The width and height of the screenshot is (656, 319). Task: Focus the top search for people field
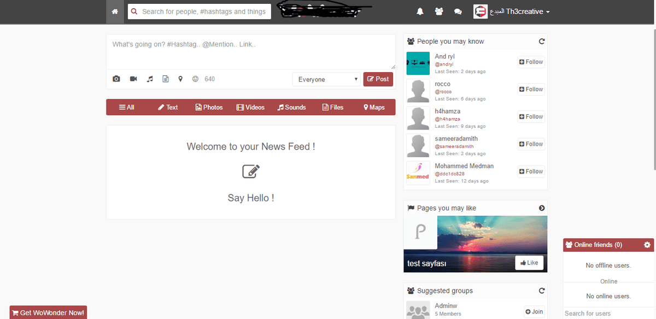(200, 11)
